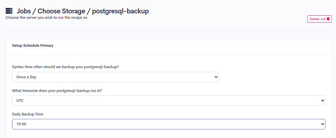Click the "Syntax" word before the frequency question
Screen dimensions: 336x138
[x=18, y=67]
